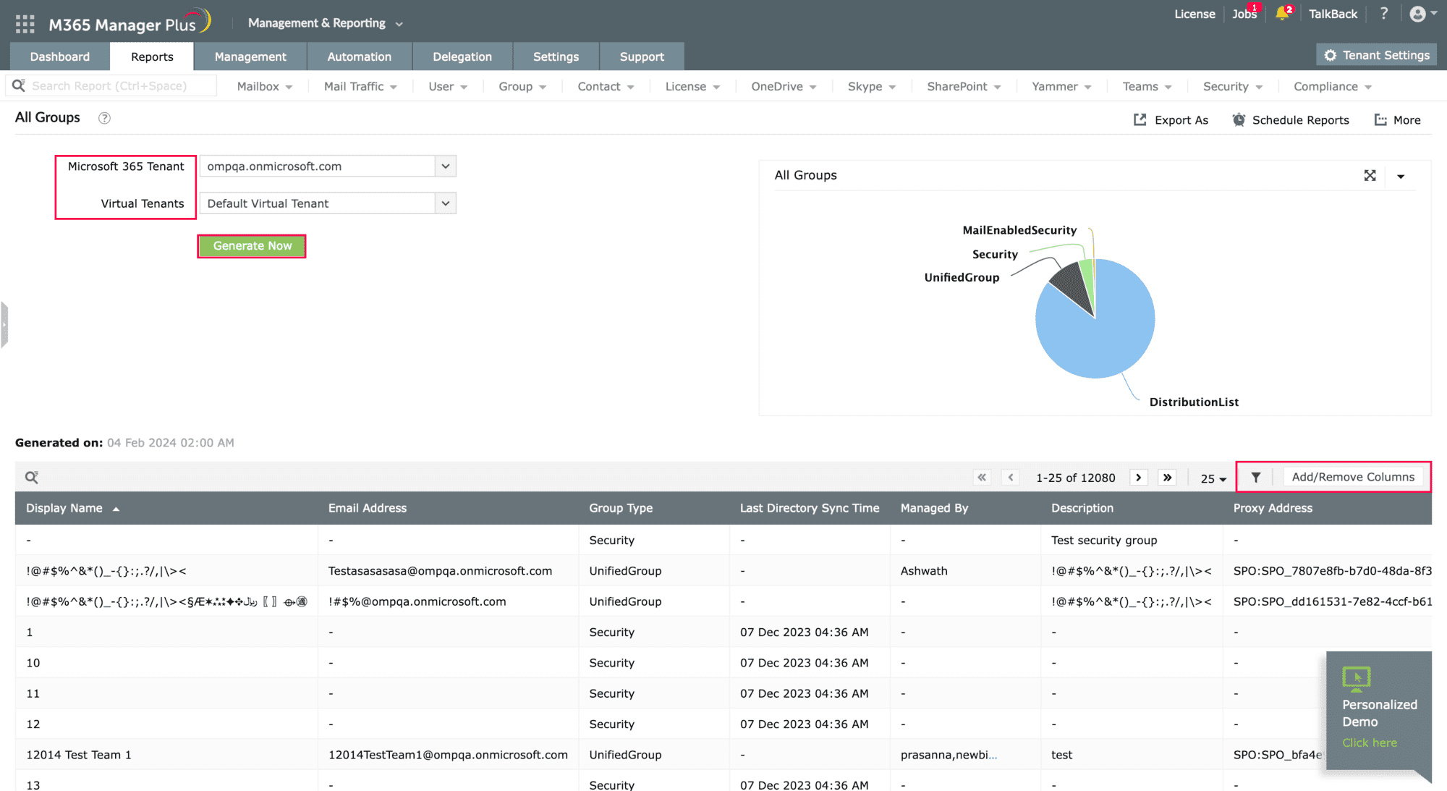Open the Virtual Tenants dropdown

445,203
